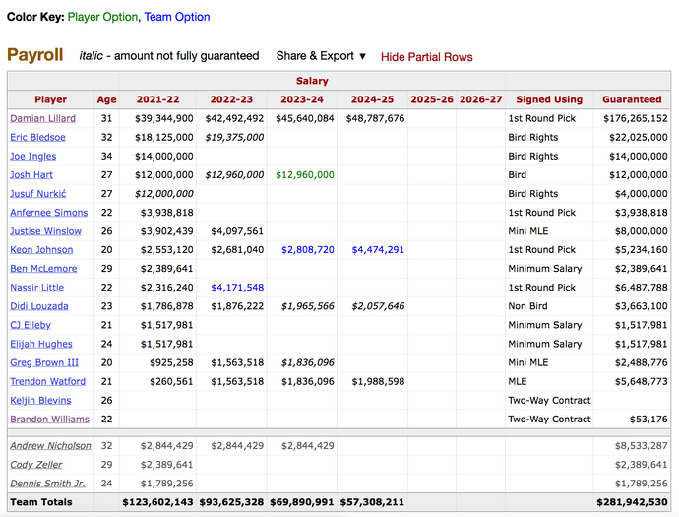679x517 pixels.
Task: Sort by Guaranteed column header
Action: tap(632, 99)
